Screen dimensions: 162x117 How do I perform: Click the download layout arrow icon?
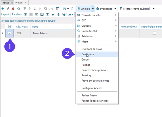click(x=47, y=14)
